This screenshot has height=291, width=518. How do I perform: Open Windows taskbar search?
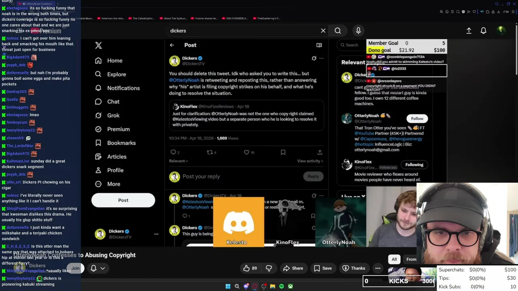point(237,286)
